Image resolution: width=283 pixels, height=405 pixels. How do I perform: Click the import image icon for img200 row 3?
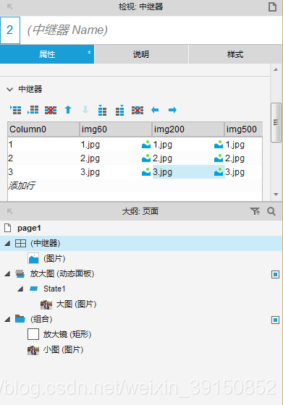click(219, 172)
